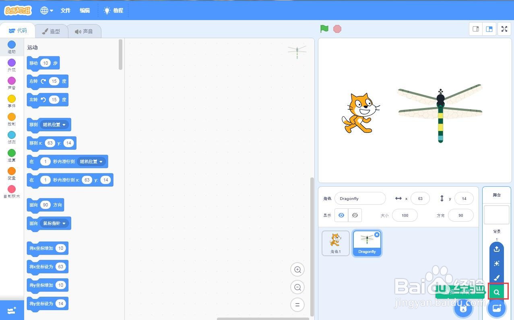
Task: Click the 将x坐标增加 10 block
Action: pos(47,249)
